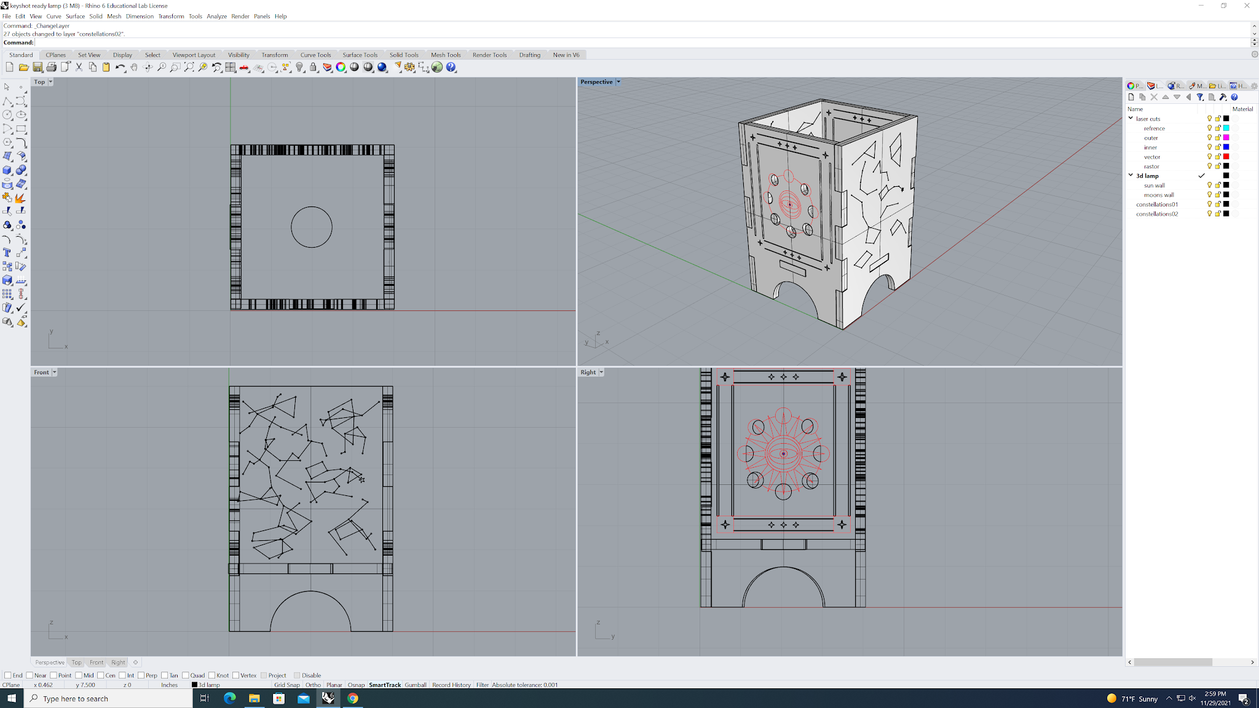Open the Surface menu
The image size is (1259, 708).
pyautogui.click(x=75, y=17)
